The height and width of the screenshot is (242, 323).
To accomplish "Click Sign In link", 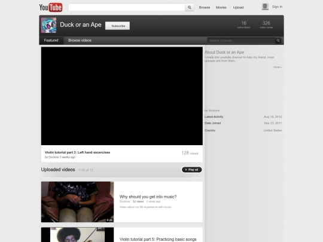I will coord(277,7).
